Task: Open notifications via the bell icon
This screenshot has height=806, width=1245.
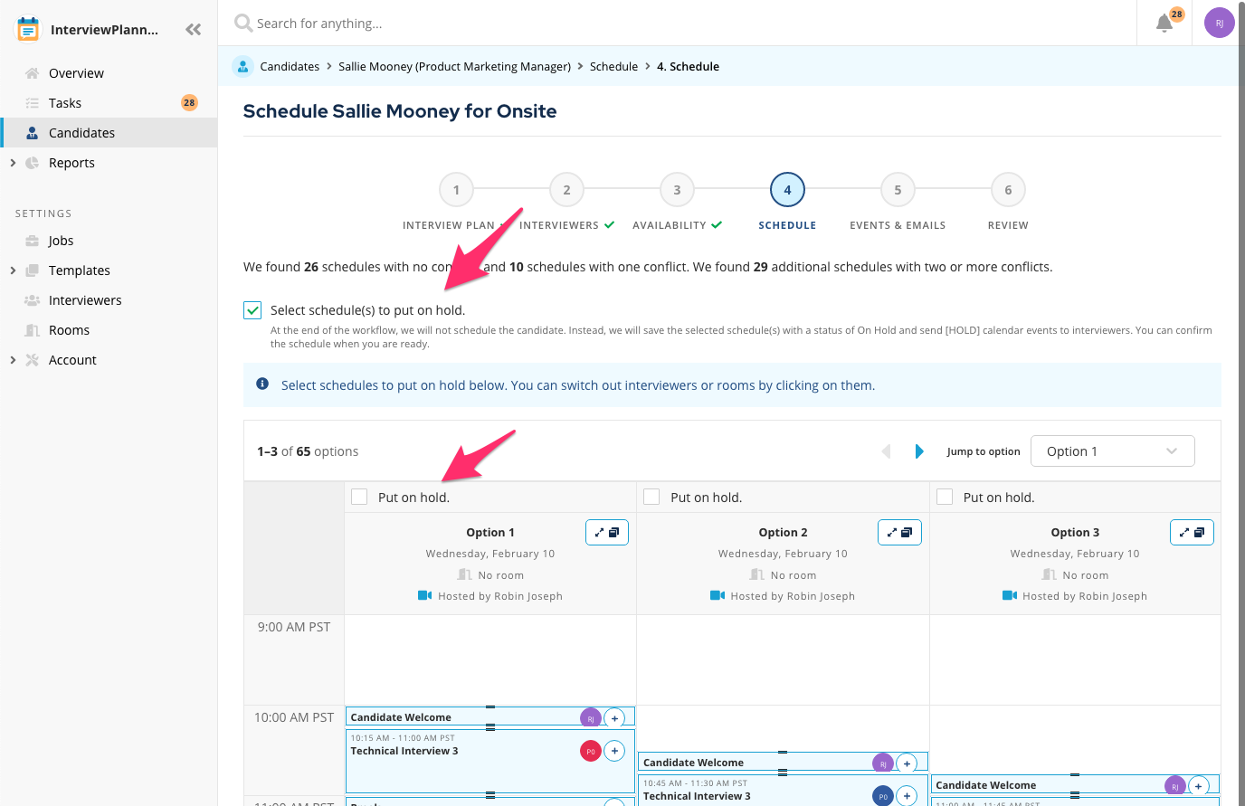Action: point(1164,24)
